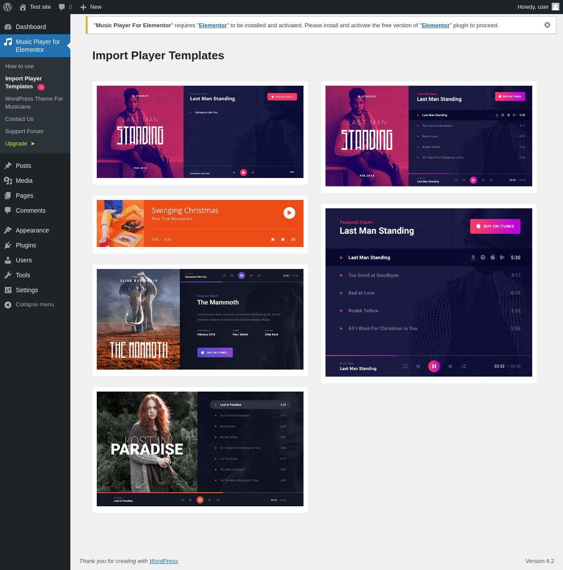Click the music note plugin icon
Viewport: 563px width, 570px height.
point(8,42)
